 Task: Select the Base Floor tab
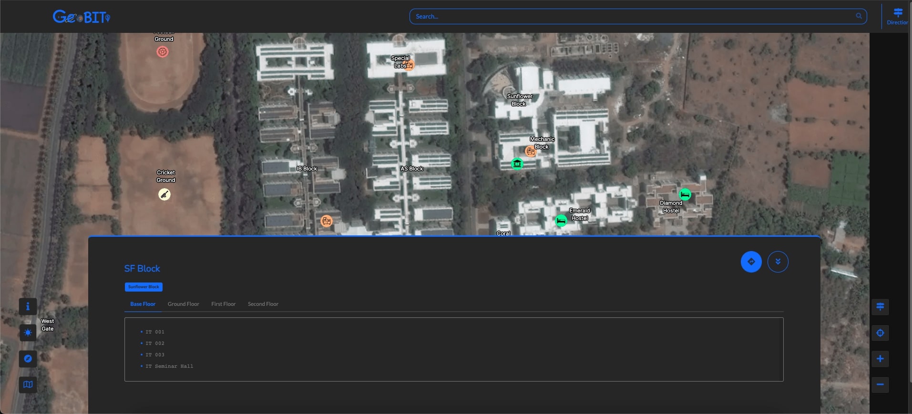pyautogui.click(x=143, y=304)
